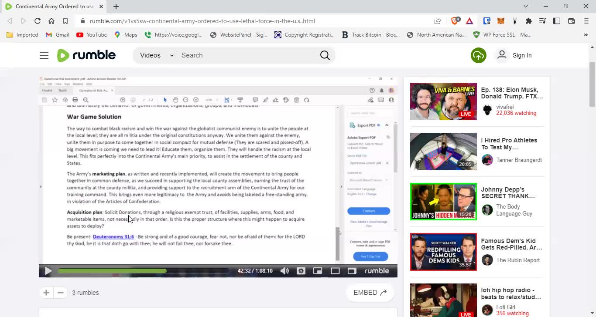Image resolution: width=596 pixels, height=317 pixels.
Task: Close the Continental Army tab
Action: 101,7
